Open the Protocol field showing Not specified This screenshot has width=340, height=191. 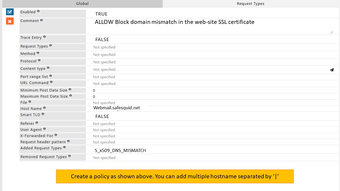coord(211,62)
